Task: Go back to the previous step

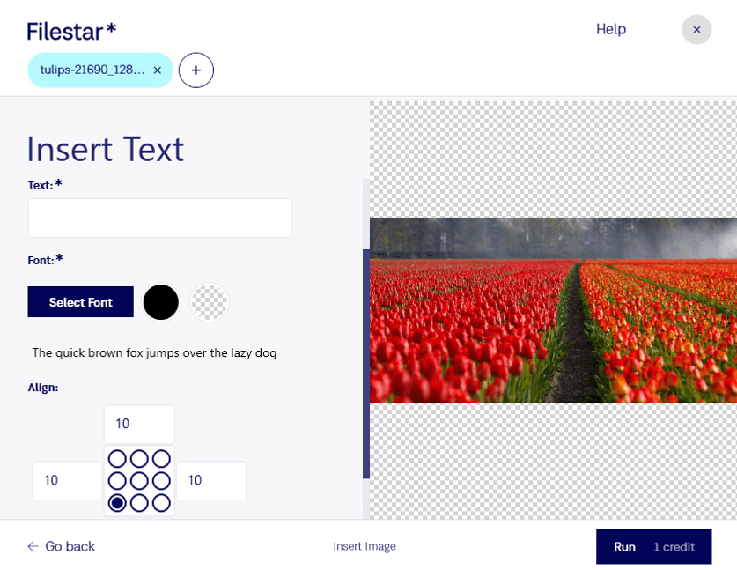Action: 61,546
